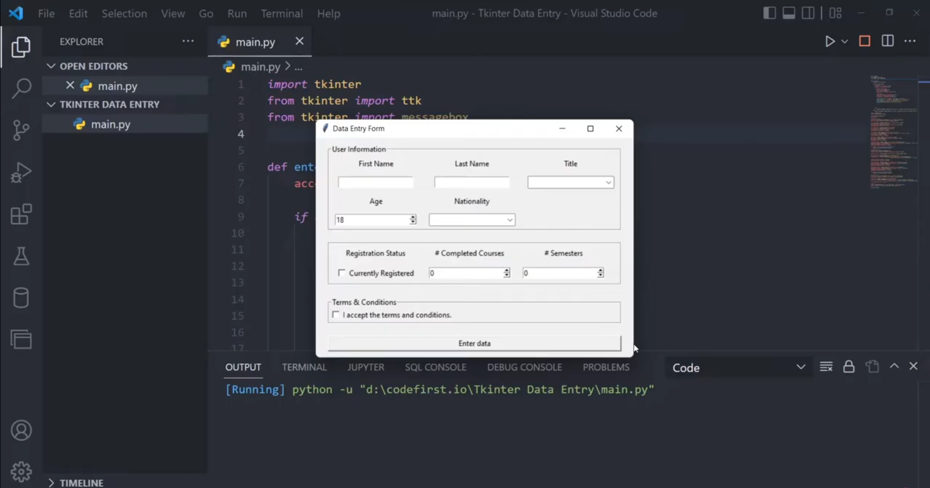Open the Nationality combo box
Screen dimensions: 930x488
point(471,220)
